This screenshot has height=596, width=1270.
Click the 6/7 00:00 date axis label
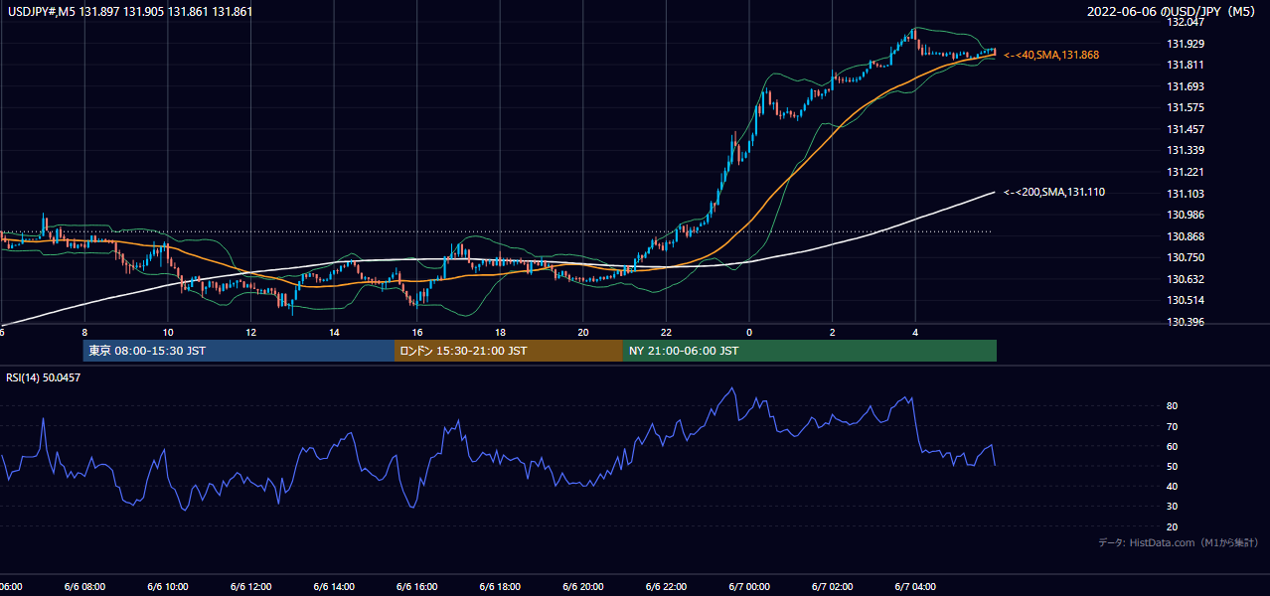click(749, 586)
